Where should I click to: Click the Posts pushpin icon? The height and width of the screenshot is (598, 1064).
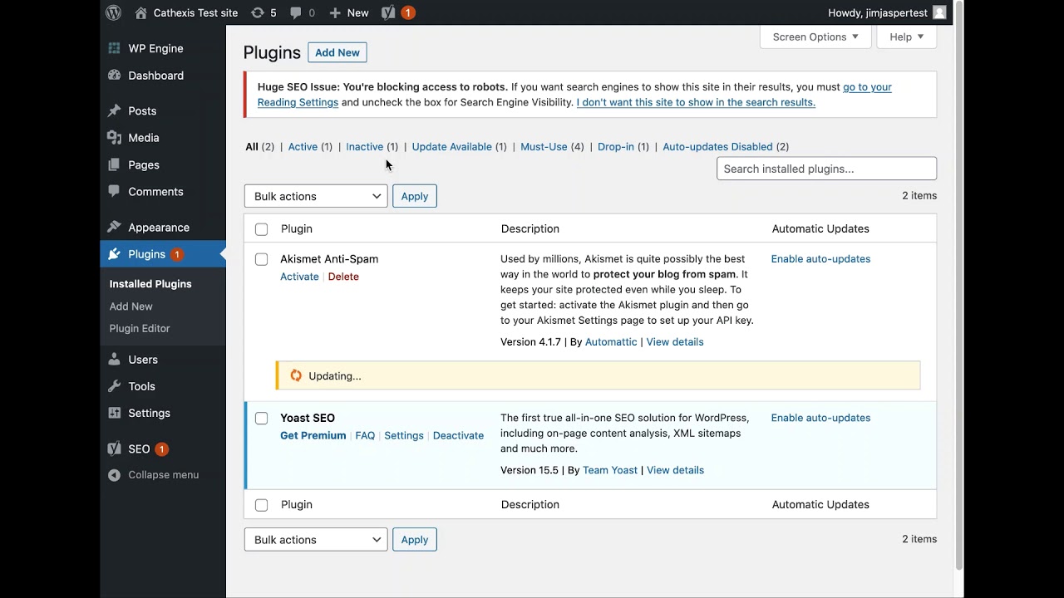[x=114, y=110]
